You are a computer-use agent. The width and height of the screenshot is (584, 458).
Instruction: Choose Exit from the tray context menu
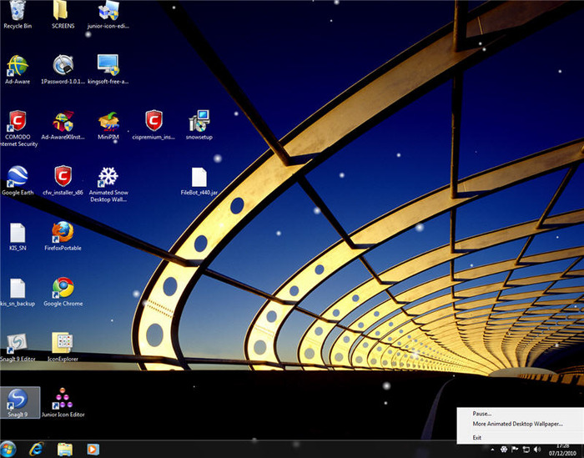pos(477,437)
